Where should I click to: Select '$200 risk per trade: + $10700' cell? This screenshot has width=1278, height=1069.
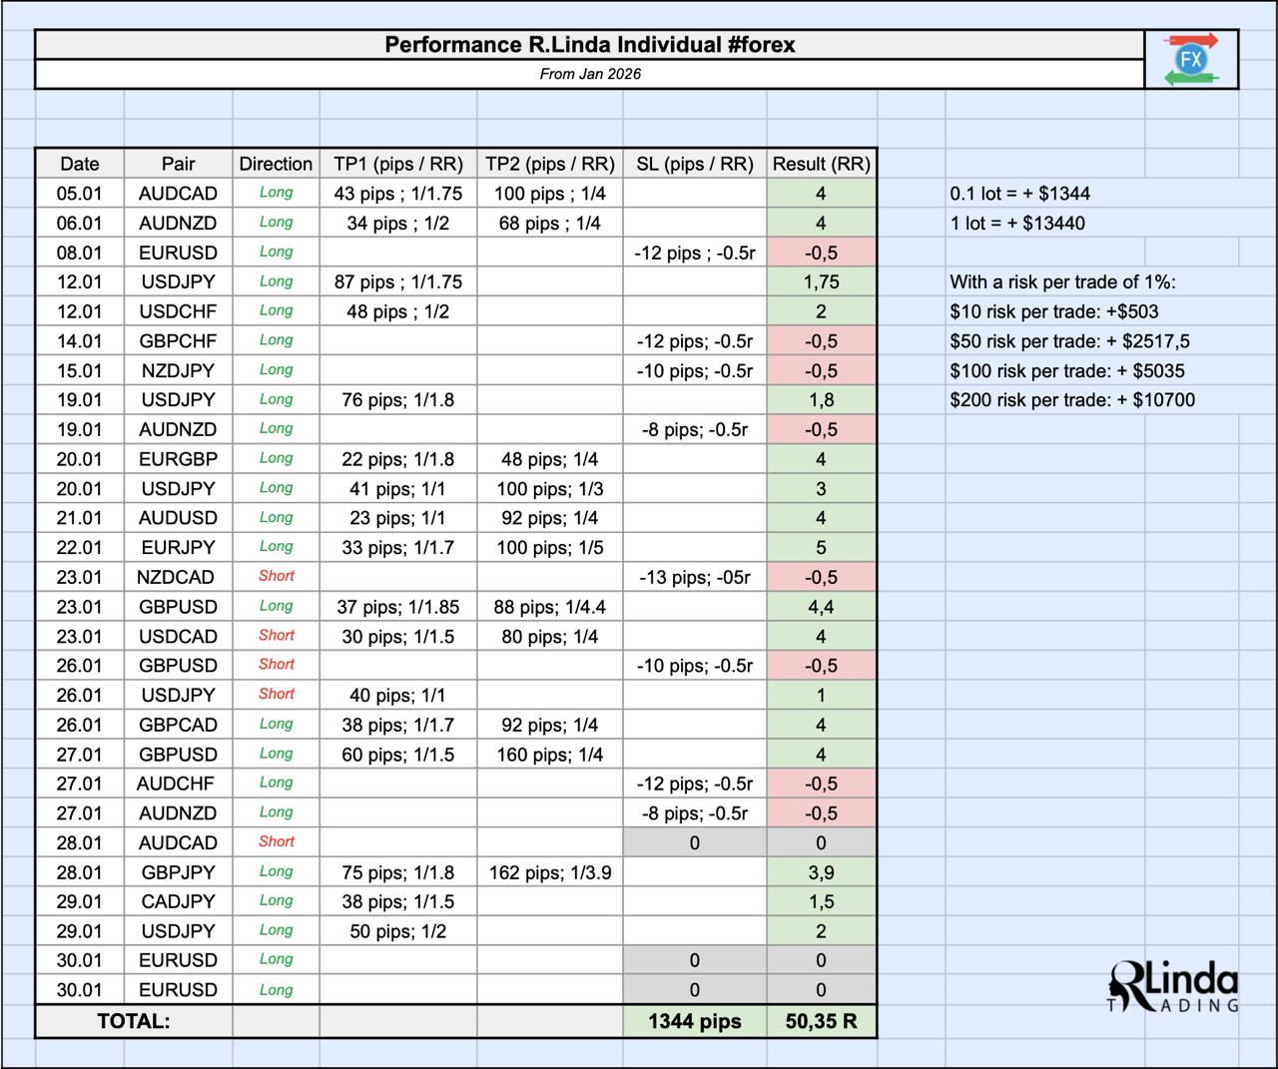point(1072,400)
